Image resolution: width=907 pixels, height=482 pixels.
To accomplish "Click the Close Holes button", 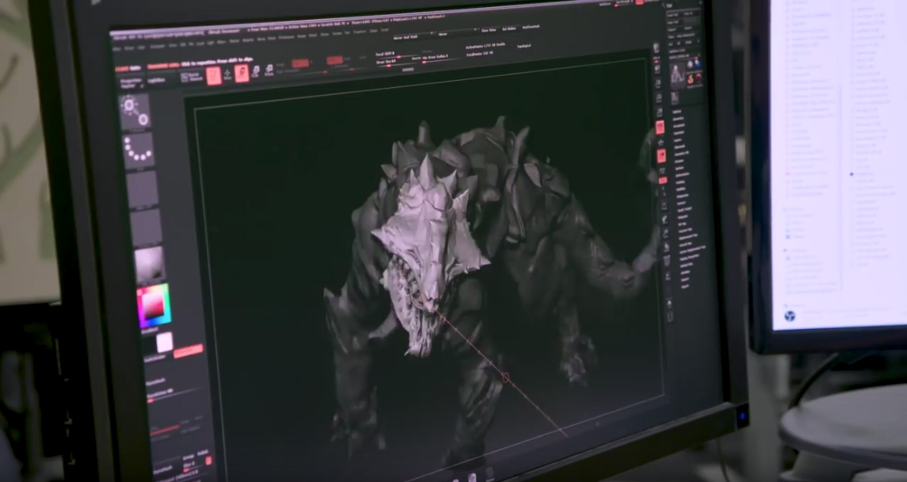I will click(x=489, y=30).
